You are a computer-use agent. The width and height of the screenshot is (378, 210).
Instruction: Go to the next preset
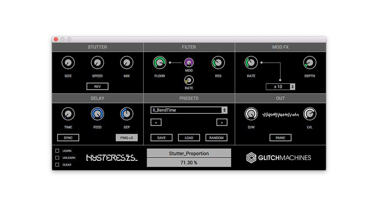click(222, 123)
